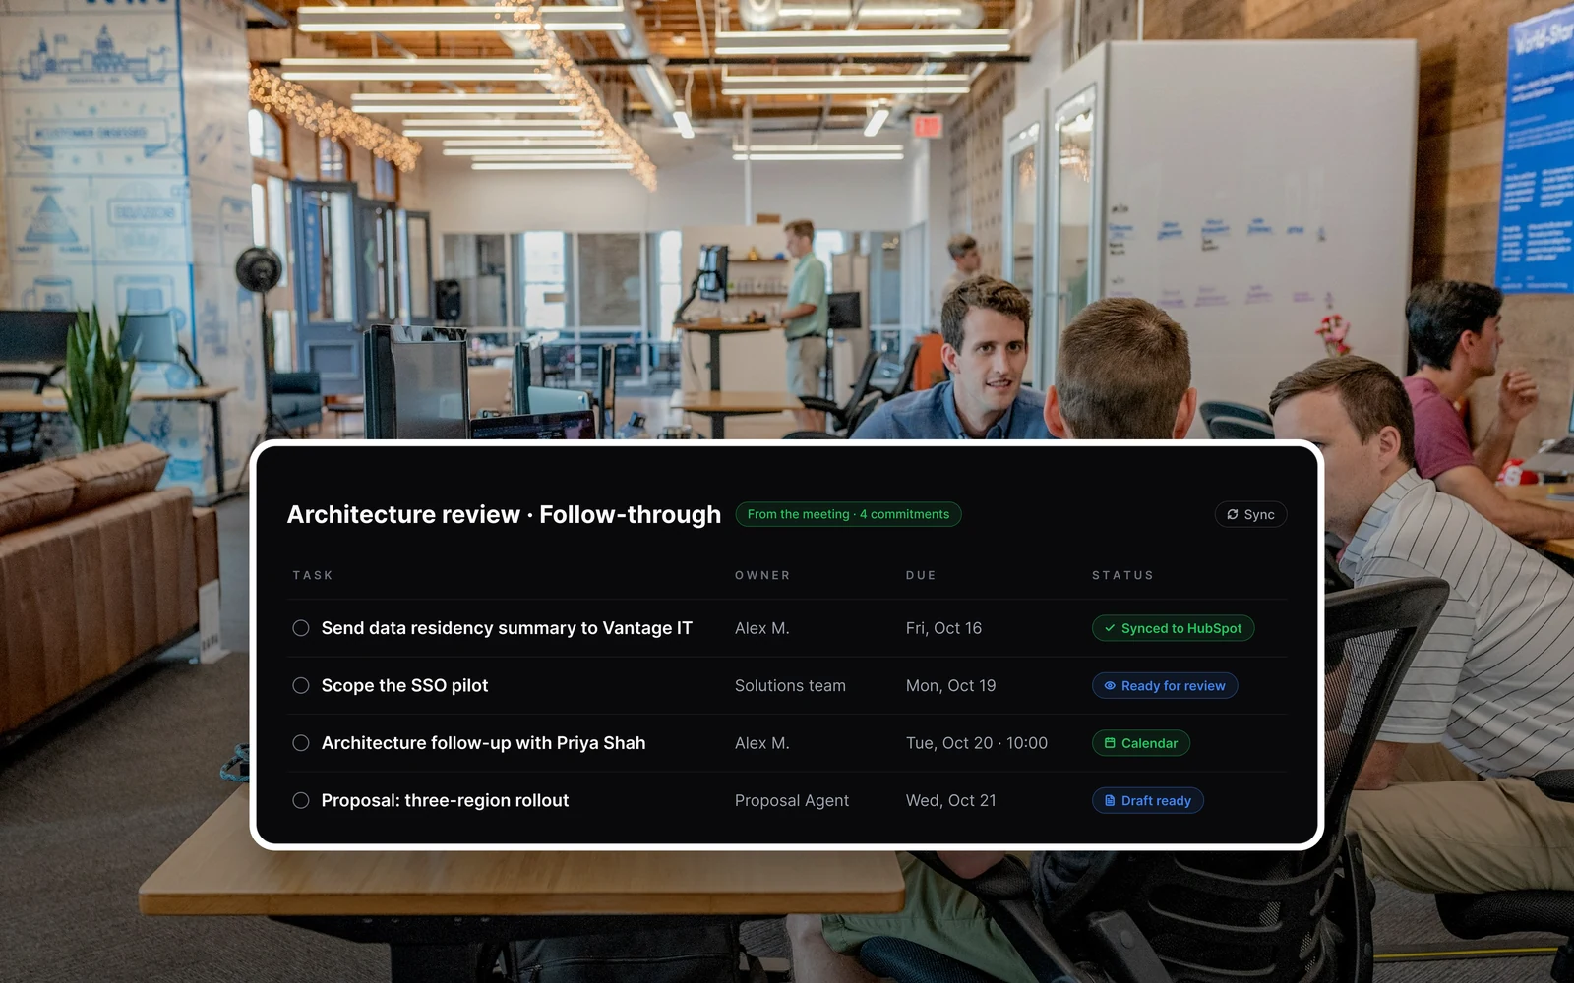Check off "Send data residency summary to Vantage IT"
Viewport: 1574px width, 983px height.
(x=301, y=628)
